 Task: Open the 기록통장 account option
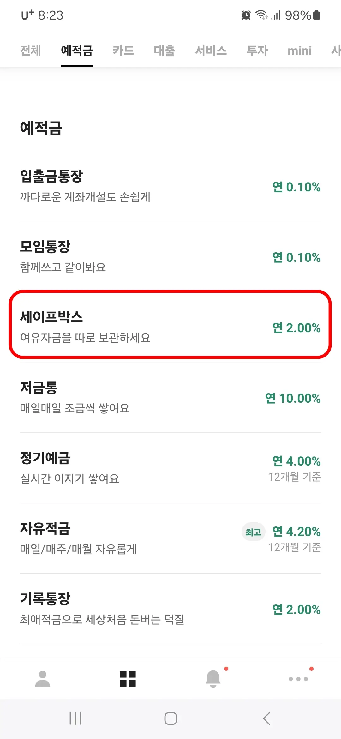point(170,610)
